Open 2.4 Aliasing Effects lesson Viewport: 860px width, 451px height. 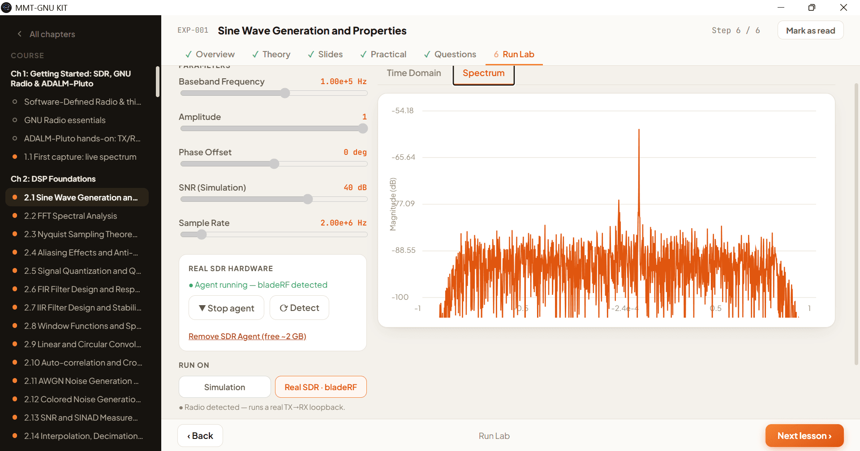pos(77,252)
